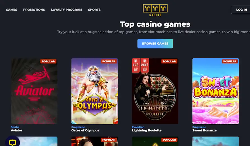Click the Spribe provider link
This screenshot has width=250, height=146.
tap(15, 127)
